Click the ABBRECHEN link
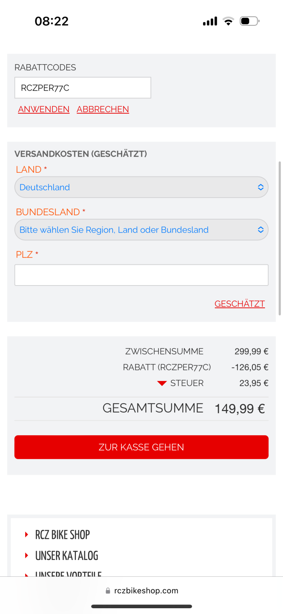Viewport: 283px width, 614px height. (x=103, y=109)
